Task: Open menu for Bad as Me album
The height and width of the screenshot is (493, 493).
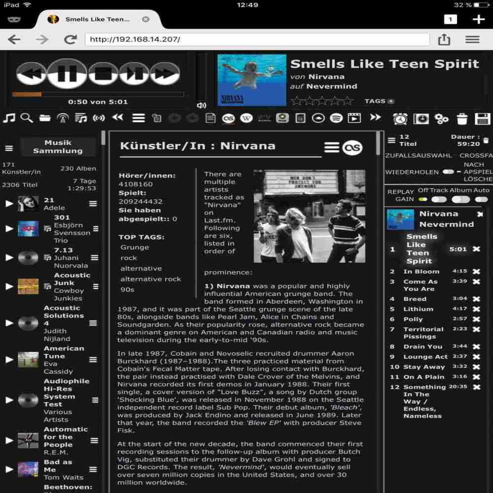Action: [x=93, y=469]
